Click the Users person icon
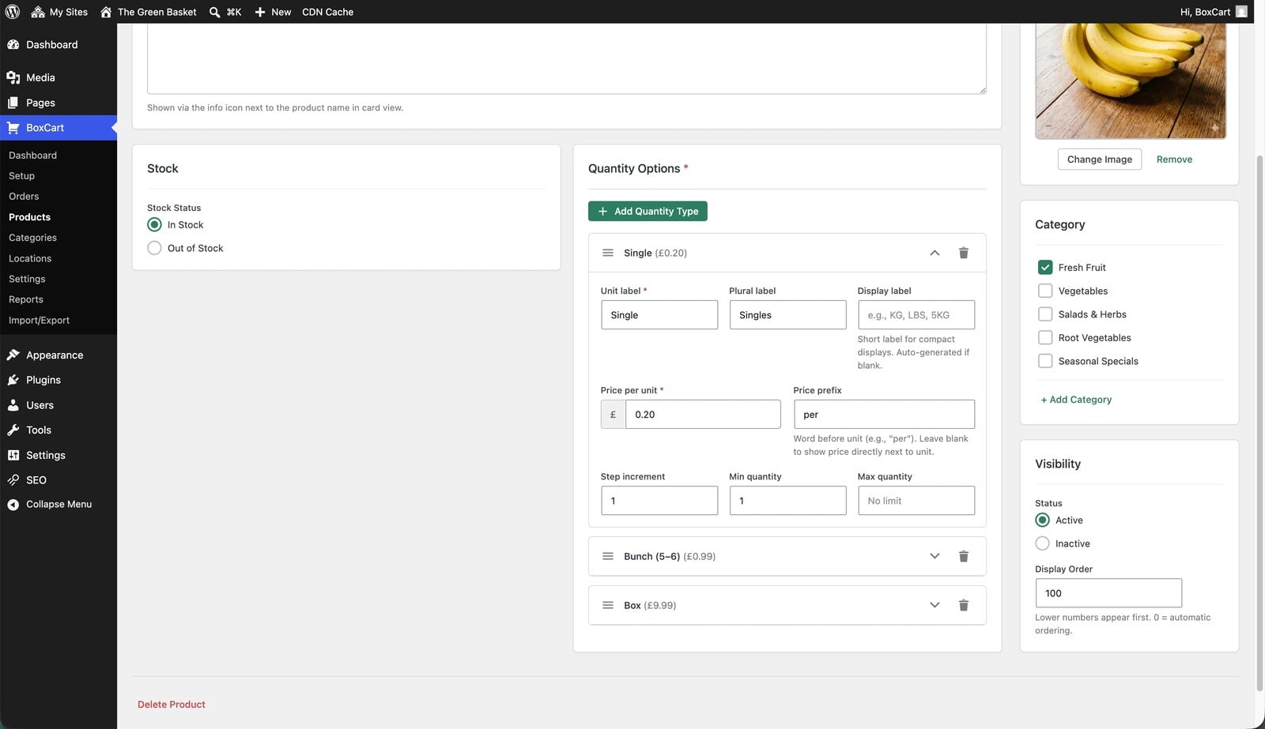 [13, 405]
